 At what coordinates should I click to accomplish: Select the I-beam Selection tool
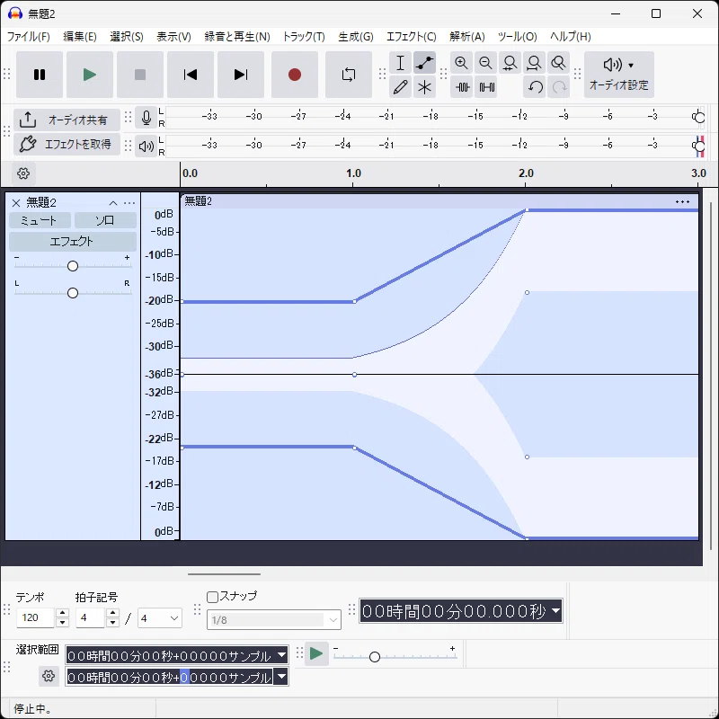pyautogui.click(x=400, y=63)
